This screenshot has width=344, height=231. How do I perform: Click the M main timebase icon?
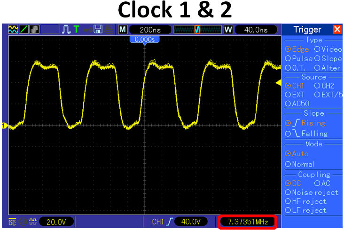click(x=122, y=30)
